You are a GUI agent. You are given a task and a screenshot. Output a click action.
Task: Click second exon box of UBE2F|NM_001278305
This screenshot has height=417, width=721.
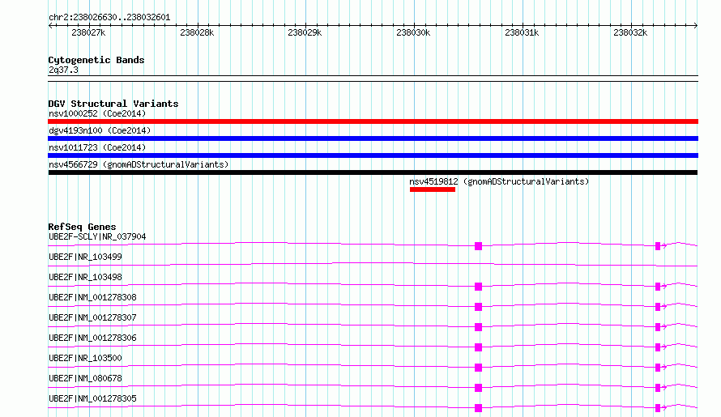click(x=658, y=408)
